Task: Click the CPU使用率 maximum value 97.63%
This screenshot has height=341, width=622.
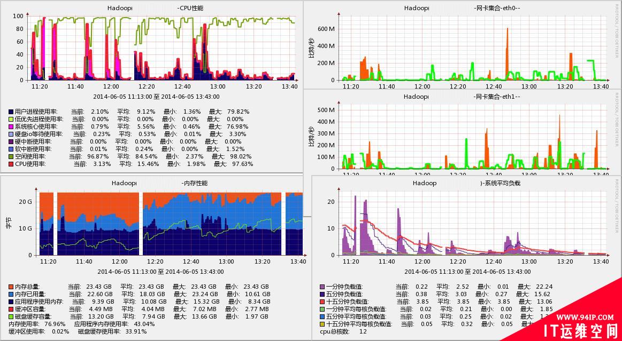Action: 243,164
